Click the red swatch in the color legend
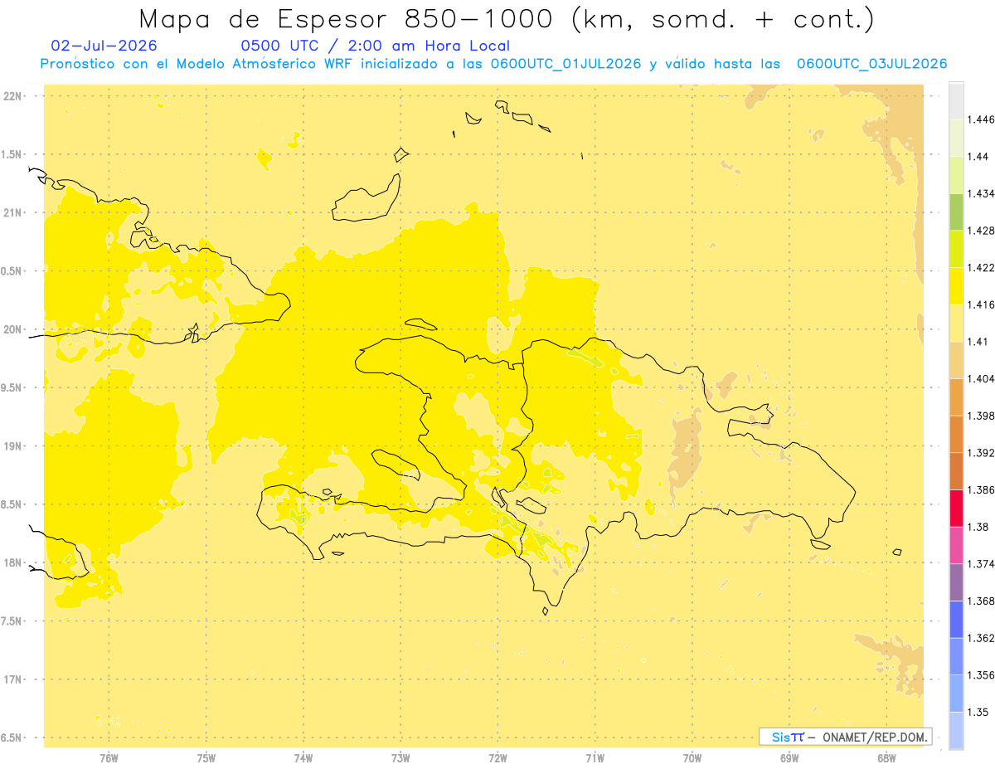The width and height of the screenshot is (995, 769). pos(956,508)
